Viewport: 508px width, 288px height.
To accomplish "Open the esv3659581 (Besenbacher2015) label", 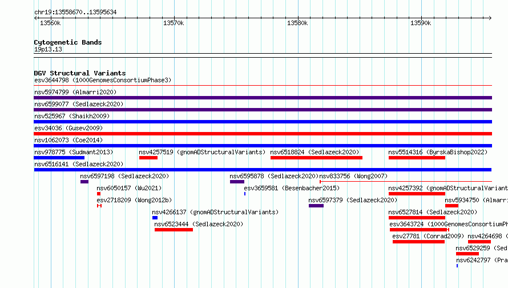I will click(x=292, y=188).
